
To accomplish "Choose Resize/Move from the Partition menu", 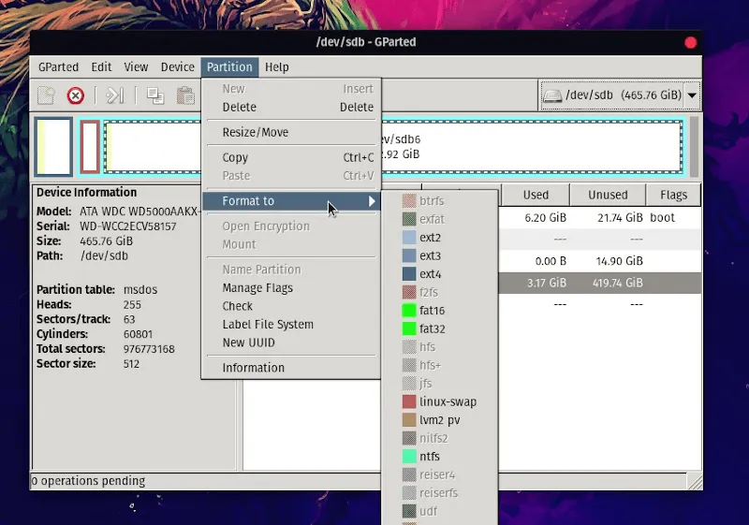I will coord(255,133).
